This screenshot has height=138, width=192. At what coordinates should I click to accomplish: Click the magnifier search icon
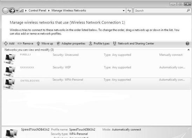pos(188,10)
